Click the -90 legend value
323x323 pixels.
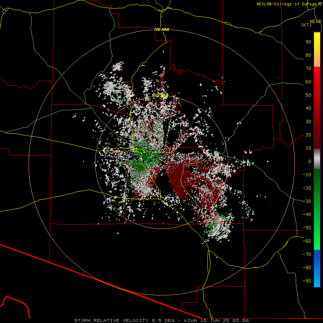pos(307,281)
